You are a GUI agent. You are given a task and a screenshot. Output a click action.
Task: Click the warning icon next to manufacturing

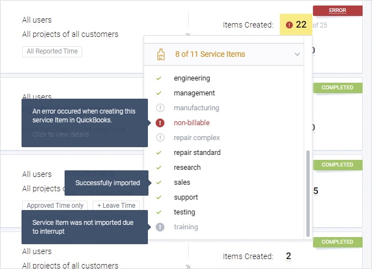160,108
